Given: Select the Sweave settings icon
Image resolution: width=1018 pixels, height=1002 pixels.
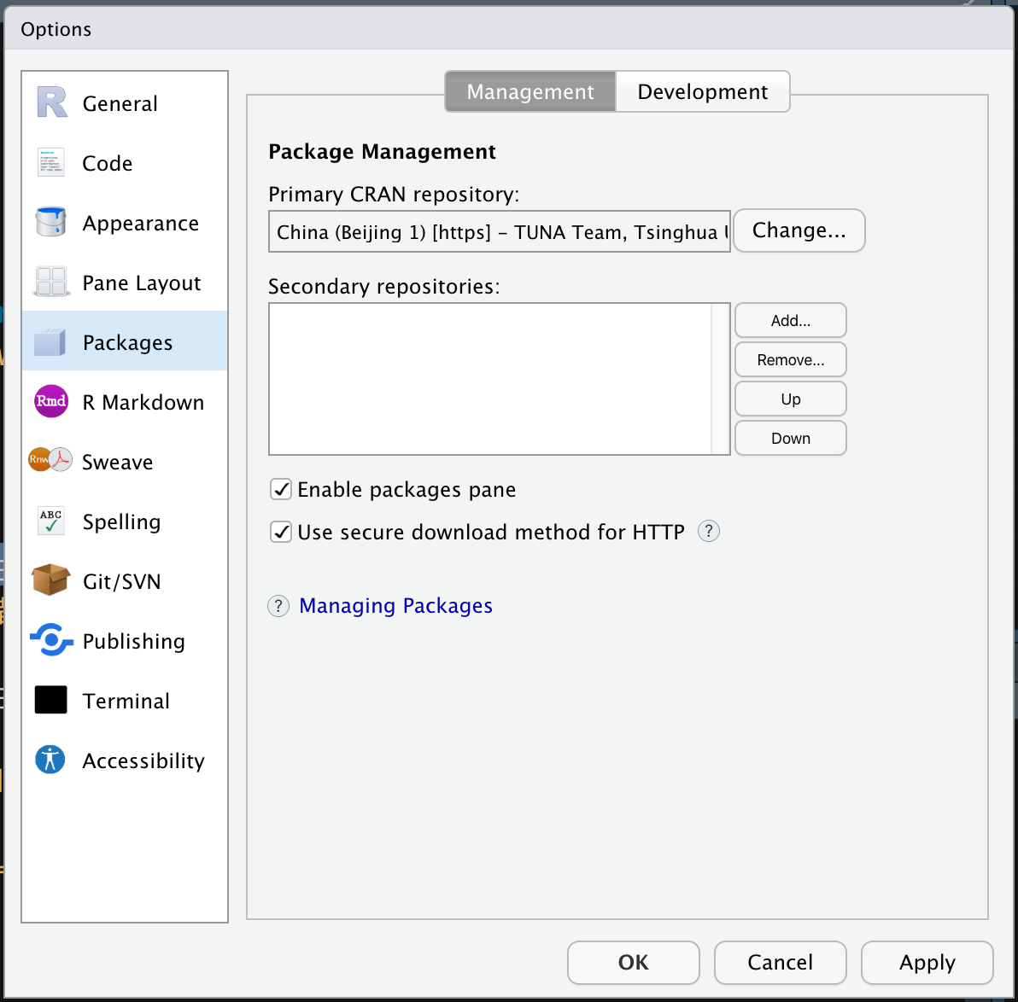Looking at the screenshot, I should (x=50, y=461).
